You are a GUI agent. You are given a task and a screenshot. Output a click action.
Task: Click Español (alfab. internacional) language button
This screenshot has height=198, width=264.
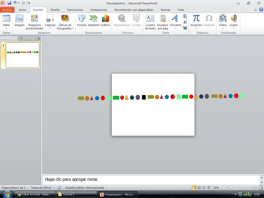pos(85,188)
